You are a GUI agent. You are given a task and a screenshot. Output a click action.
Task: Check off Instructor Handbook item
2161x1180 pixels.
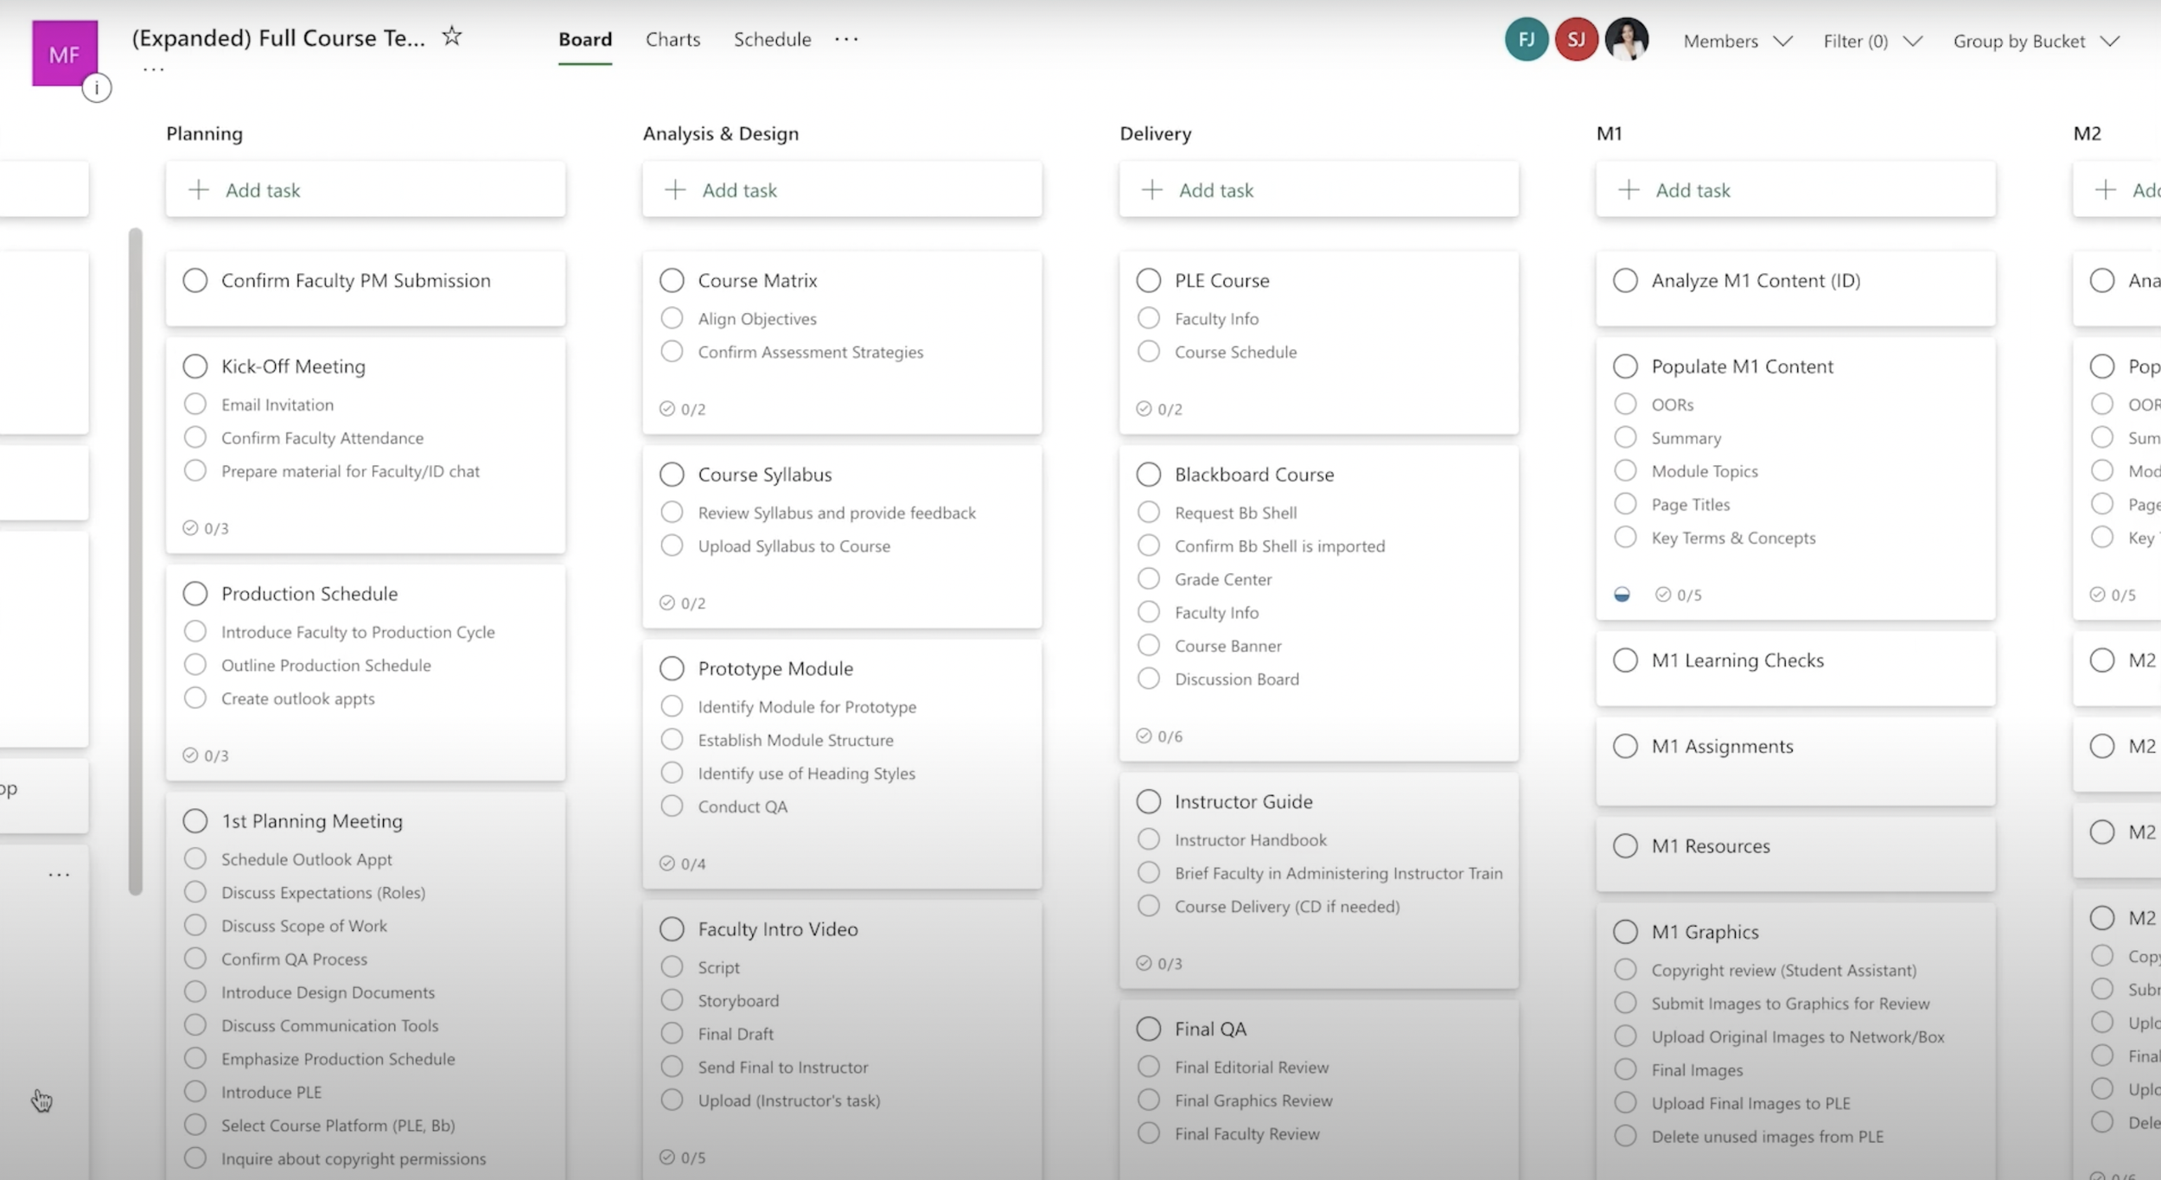[x=1149, y=839]
